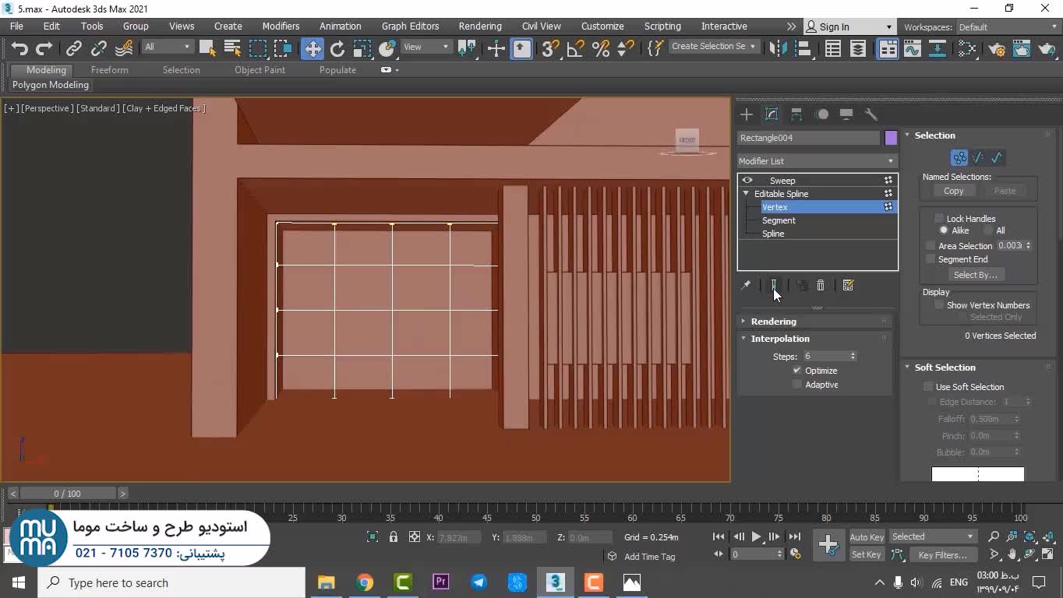Open the Modify command panel tab

point(772,114)
